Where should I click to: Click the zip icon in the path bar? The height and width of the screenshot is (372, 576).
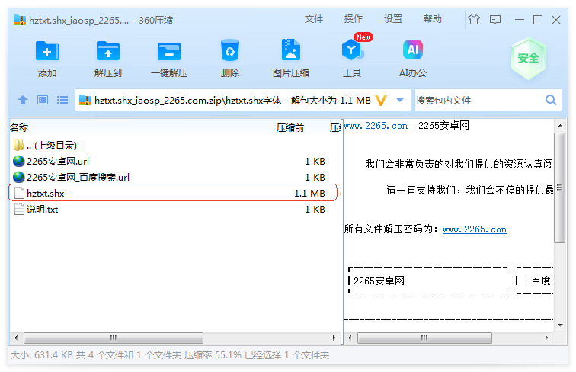click(x=85, y=100)
